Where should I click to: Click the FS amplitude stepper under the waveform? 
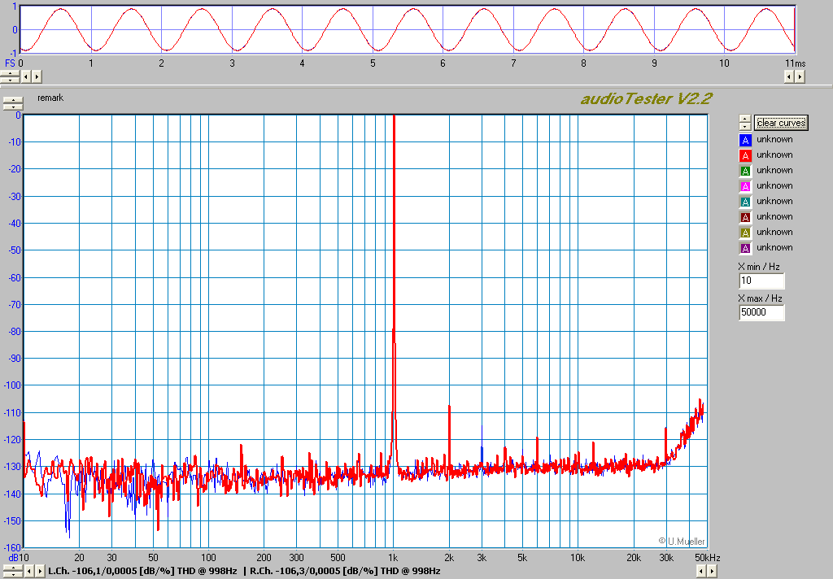tap(9, 76)
